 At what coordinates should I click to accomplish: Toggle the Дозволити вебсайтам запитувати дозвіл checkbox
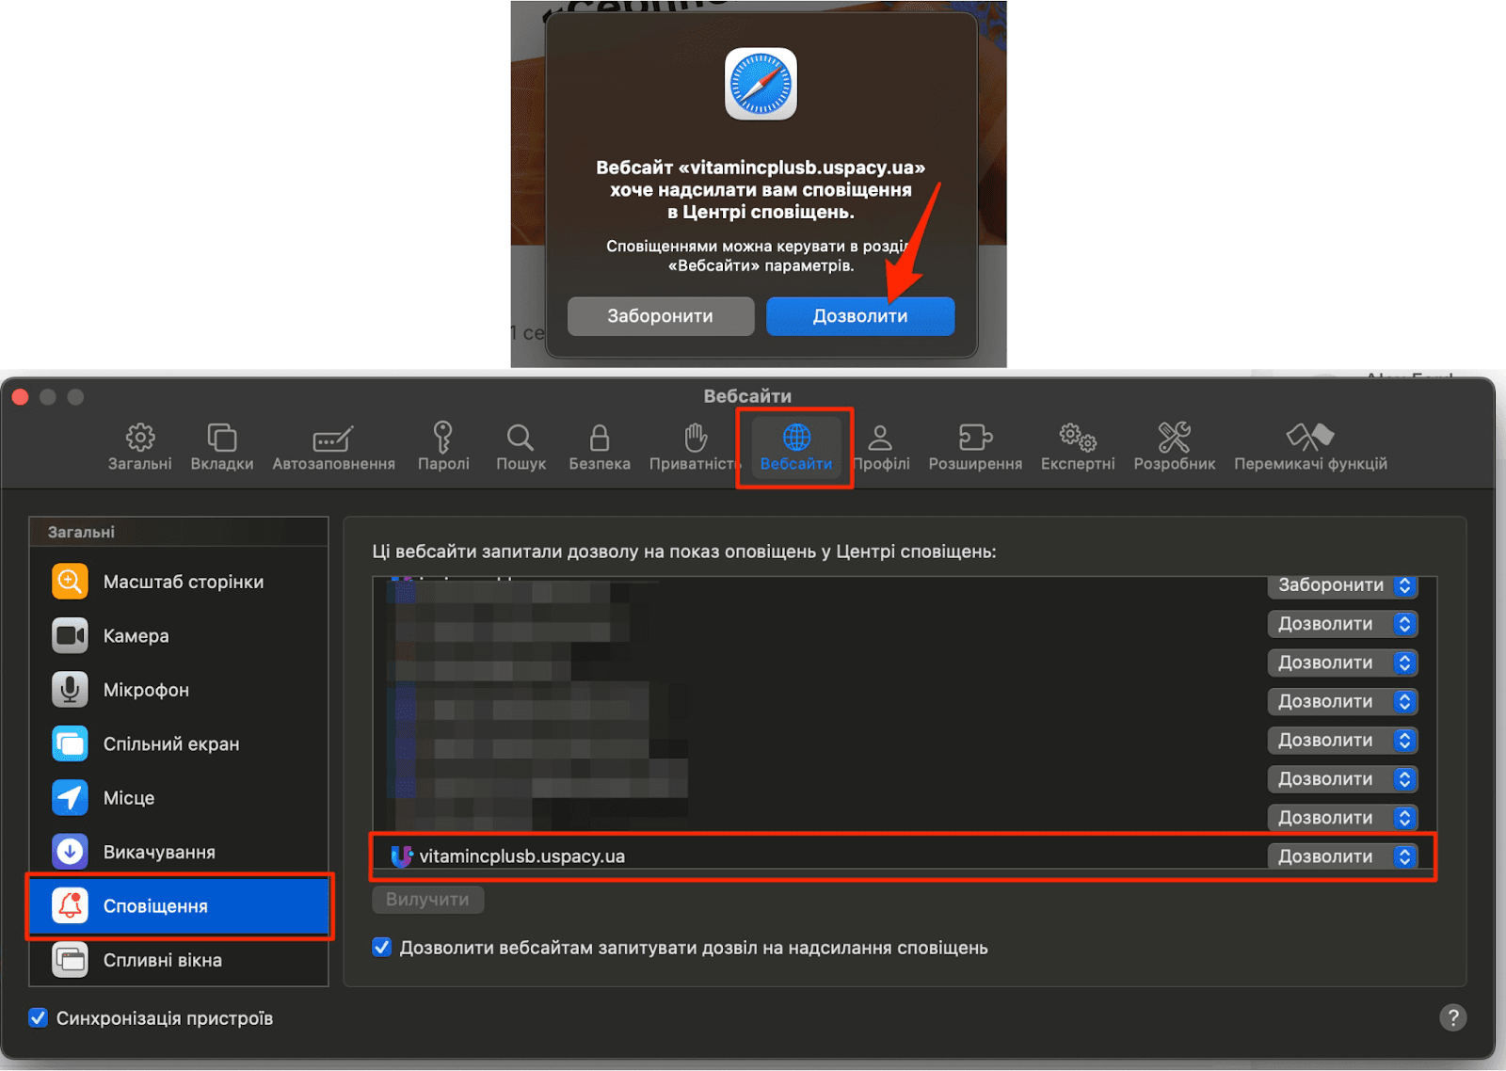pos(381,948)
